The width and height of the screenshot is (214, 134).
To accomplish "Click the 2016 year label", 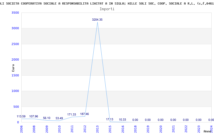I will 123,129.
